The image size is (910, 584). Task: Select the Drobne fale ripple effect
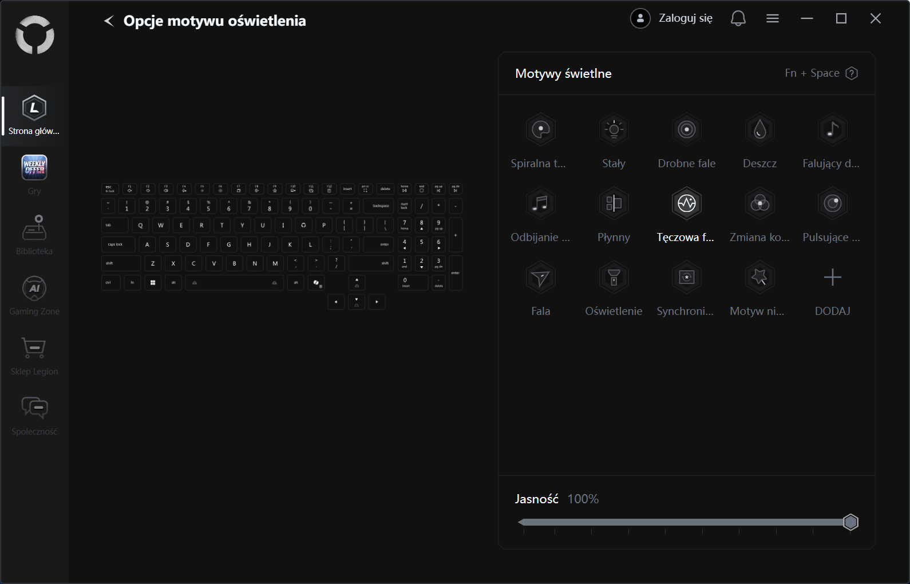click(x=686, y=130)
